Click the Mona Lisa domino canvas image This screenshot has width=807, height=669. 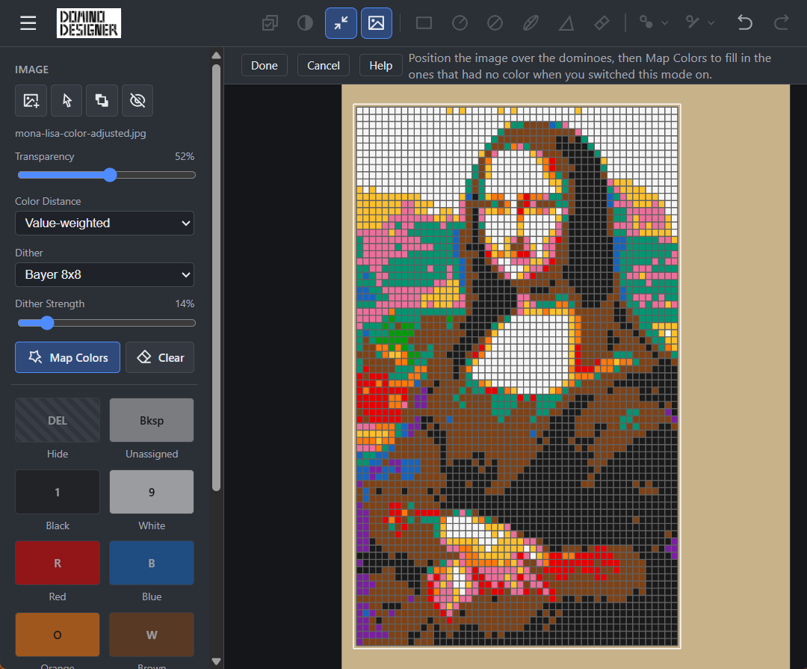517,376
